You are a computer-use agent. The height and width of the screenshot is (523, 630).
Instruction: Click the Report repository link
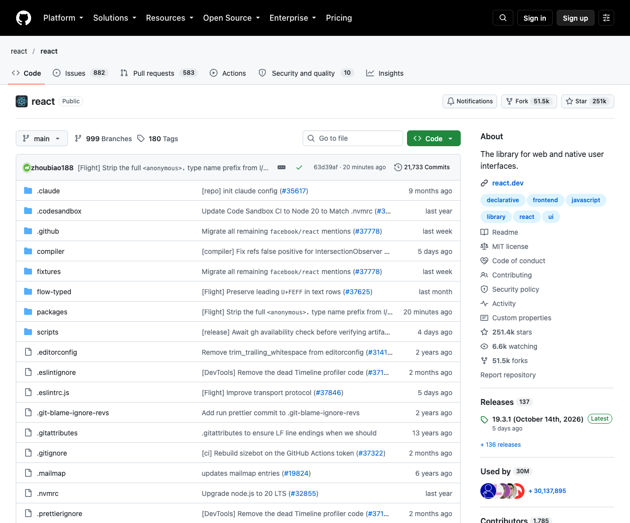tap(508, 375)
